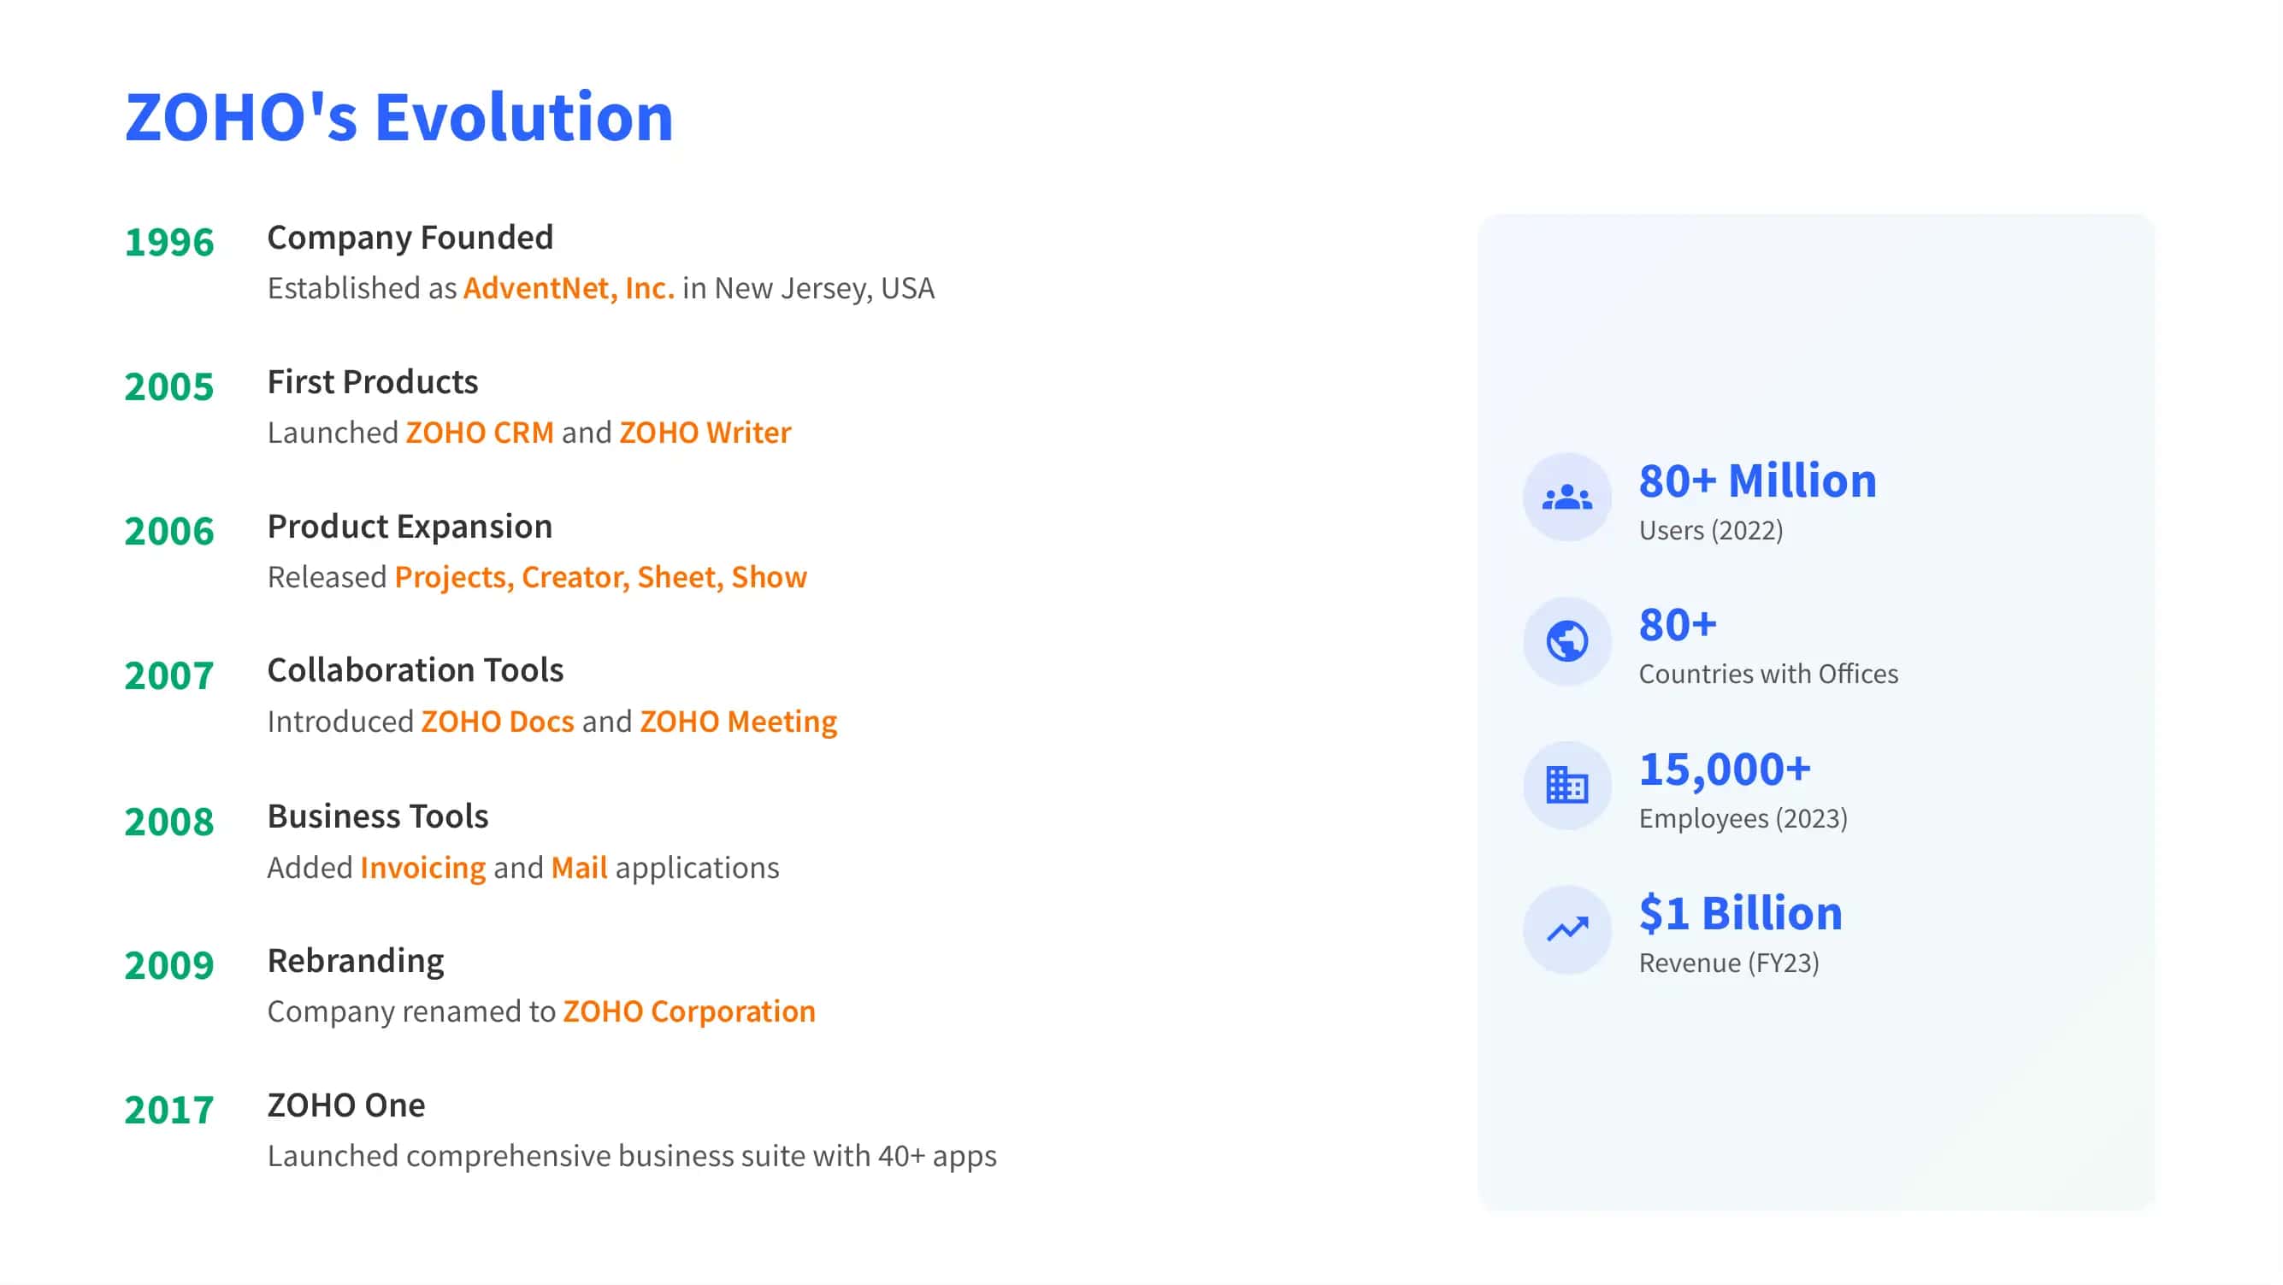Click the orange ZOHO Corporation text
This screenshot has width=2283, height=1285.
pos(688,1011)
